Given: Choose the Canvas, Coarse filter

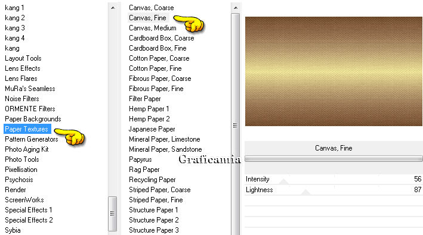Looking at the screenshot, I should click(152, 8).
